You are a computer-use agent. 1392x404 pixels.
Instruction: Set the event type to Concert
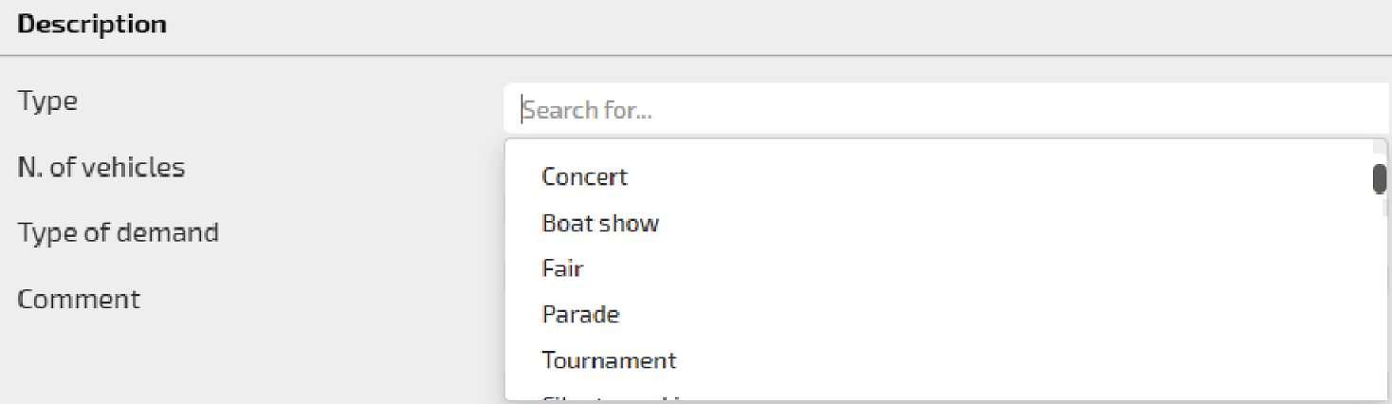(x=584, y=176)
